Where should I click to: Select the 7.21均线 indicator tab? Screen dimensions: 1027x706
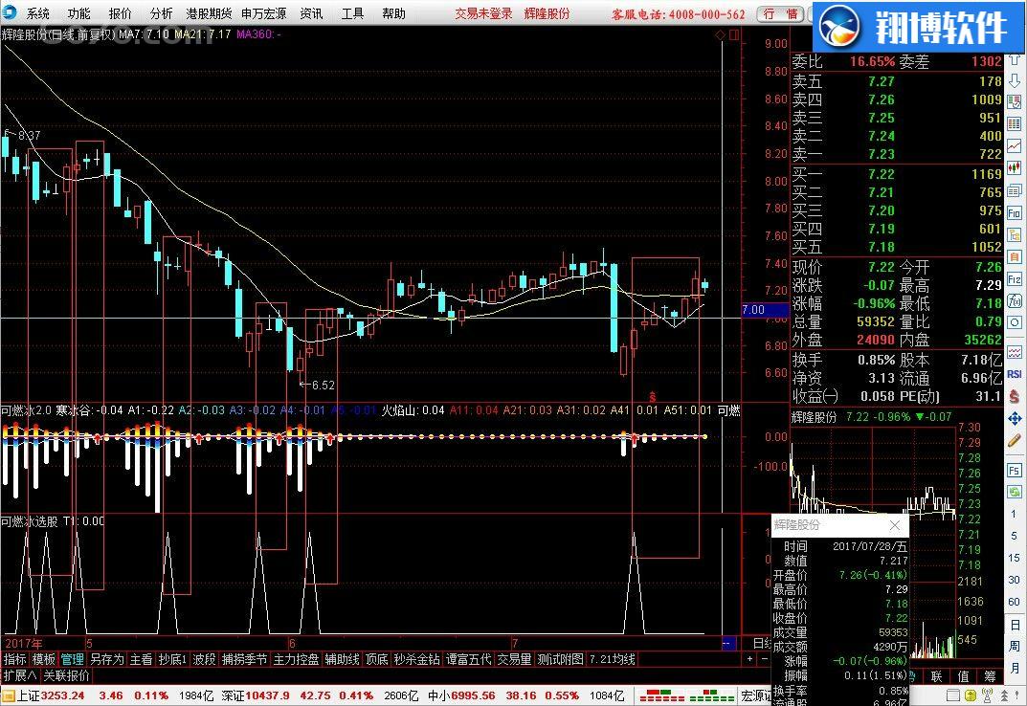pos(612,659)
